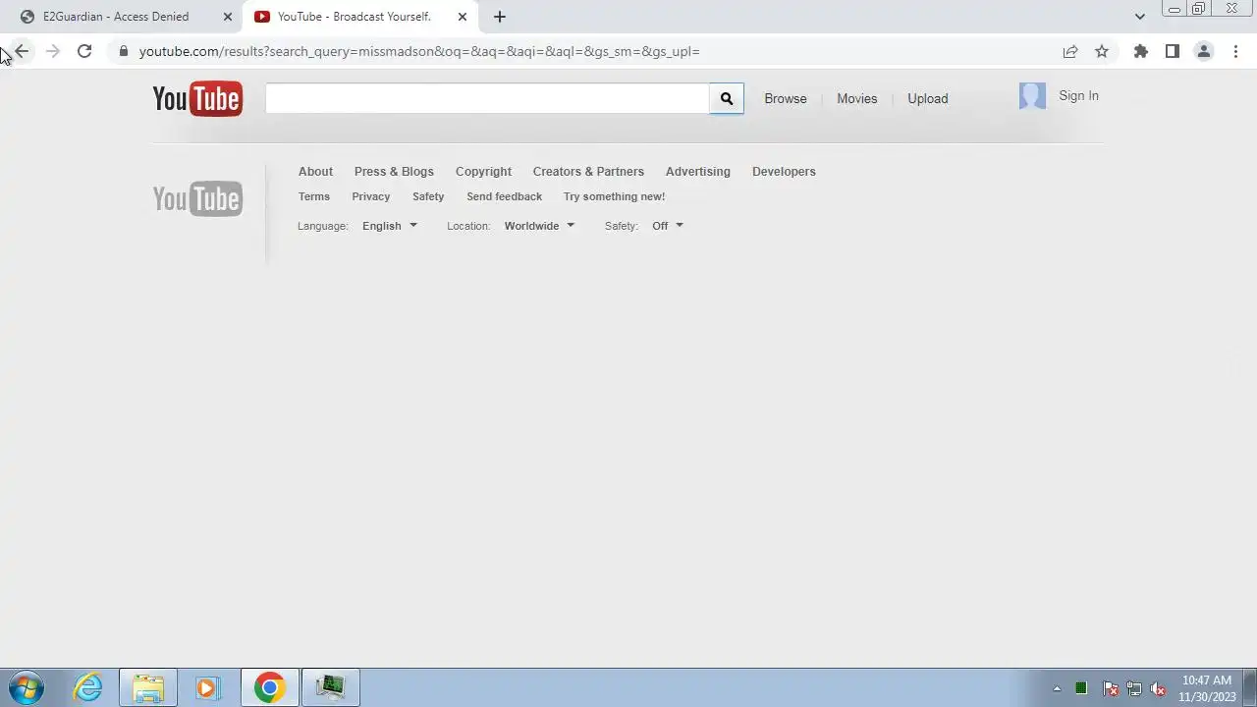The image size is (1257, 707).
Task: Select the YouTube - Broadcast Yourself tab
Action: [361, 17]
